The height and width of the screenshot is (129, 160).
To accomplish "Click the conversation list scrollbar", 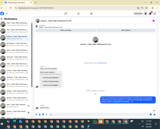I will (x=32, y=55).
